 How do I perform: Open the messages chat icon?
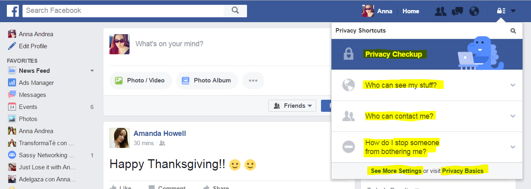pos(457,11)
